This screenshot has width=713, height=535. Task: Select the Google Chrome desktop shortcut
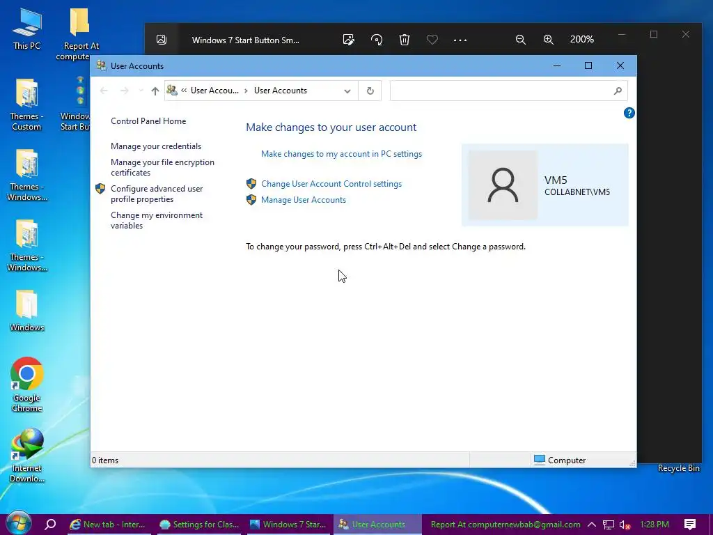point(27,385)
